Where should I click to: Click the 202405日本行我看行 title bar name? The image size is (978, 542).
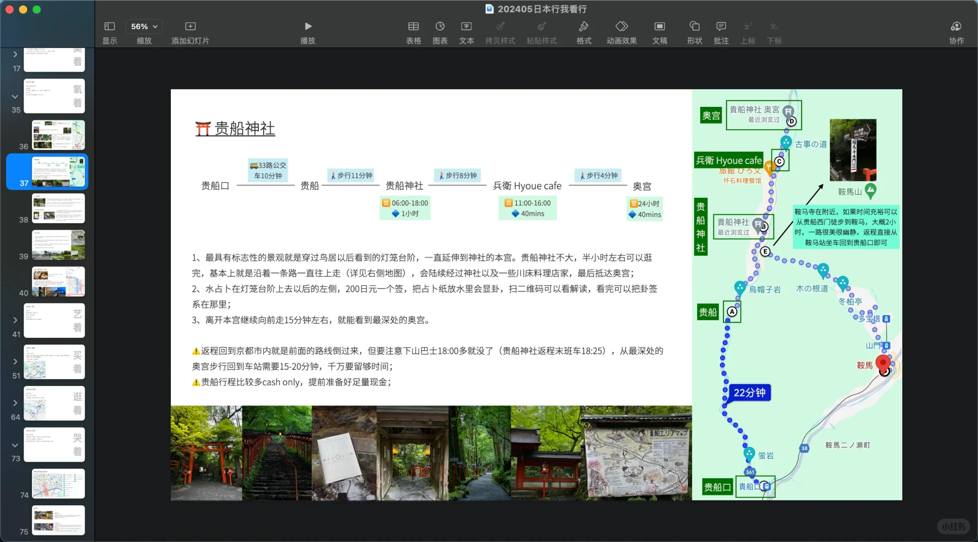coord(542,9)
